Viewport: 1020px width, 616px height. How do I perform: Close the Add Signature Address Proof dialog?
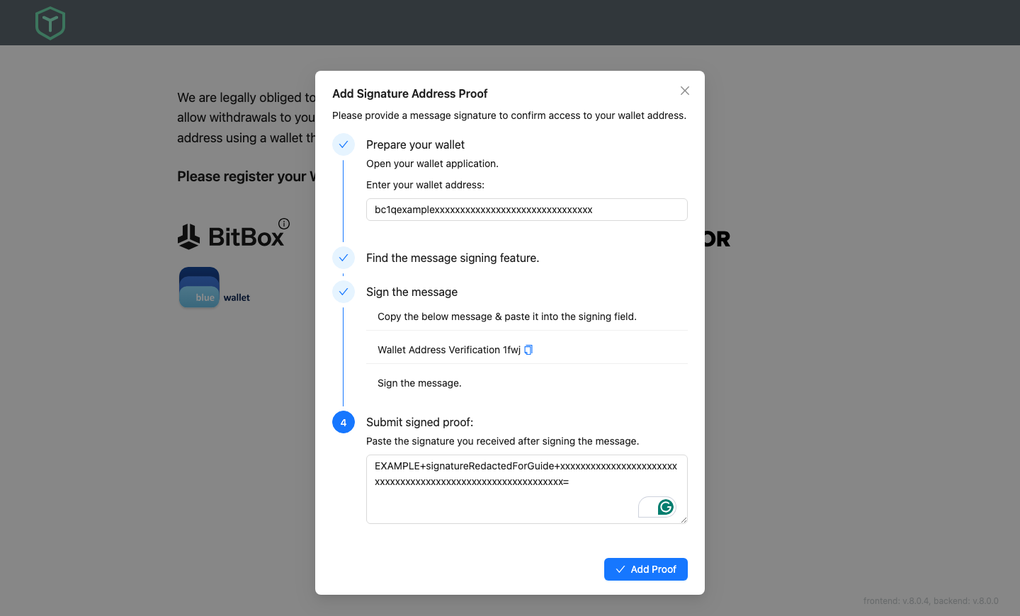(x=685, y=91)
